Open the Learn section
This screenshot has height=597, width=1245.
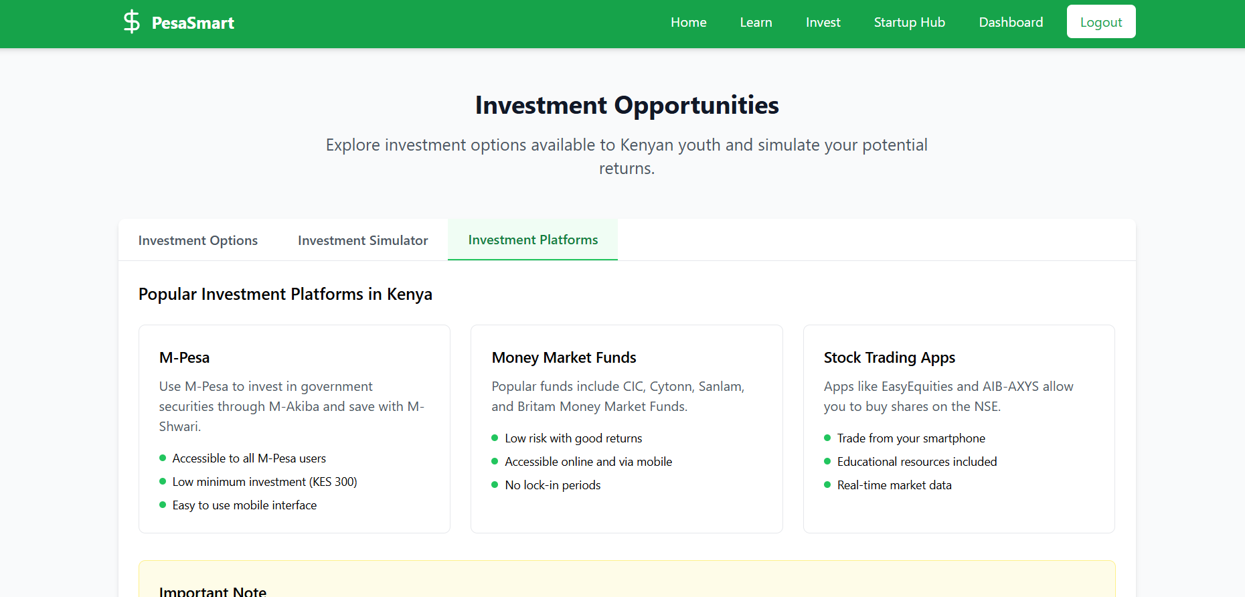click(756, 22)
